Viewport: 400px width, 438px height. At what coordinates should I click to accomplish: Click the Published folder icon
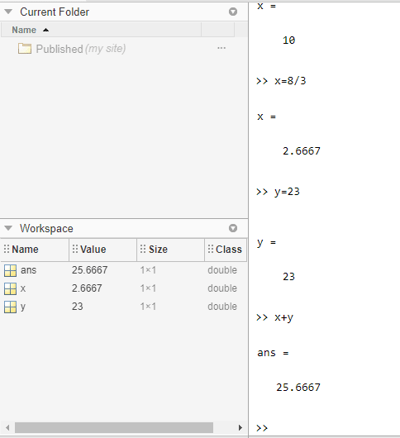pyautogui.click(x=25, y=49)
